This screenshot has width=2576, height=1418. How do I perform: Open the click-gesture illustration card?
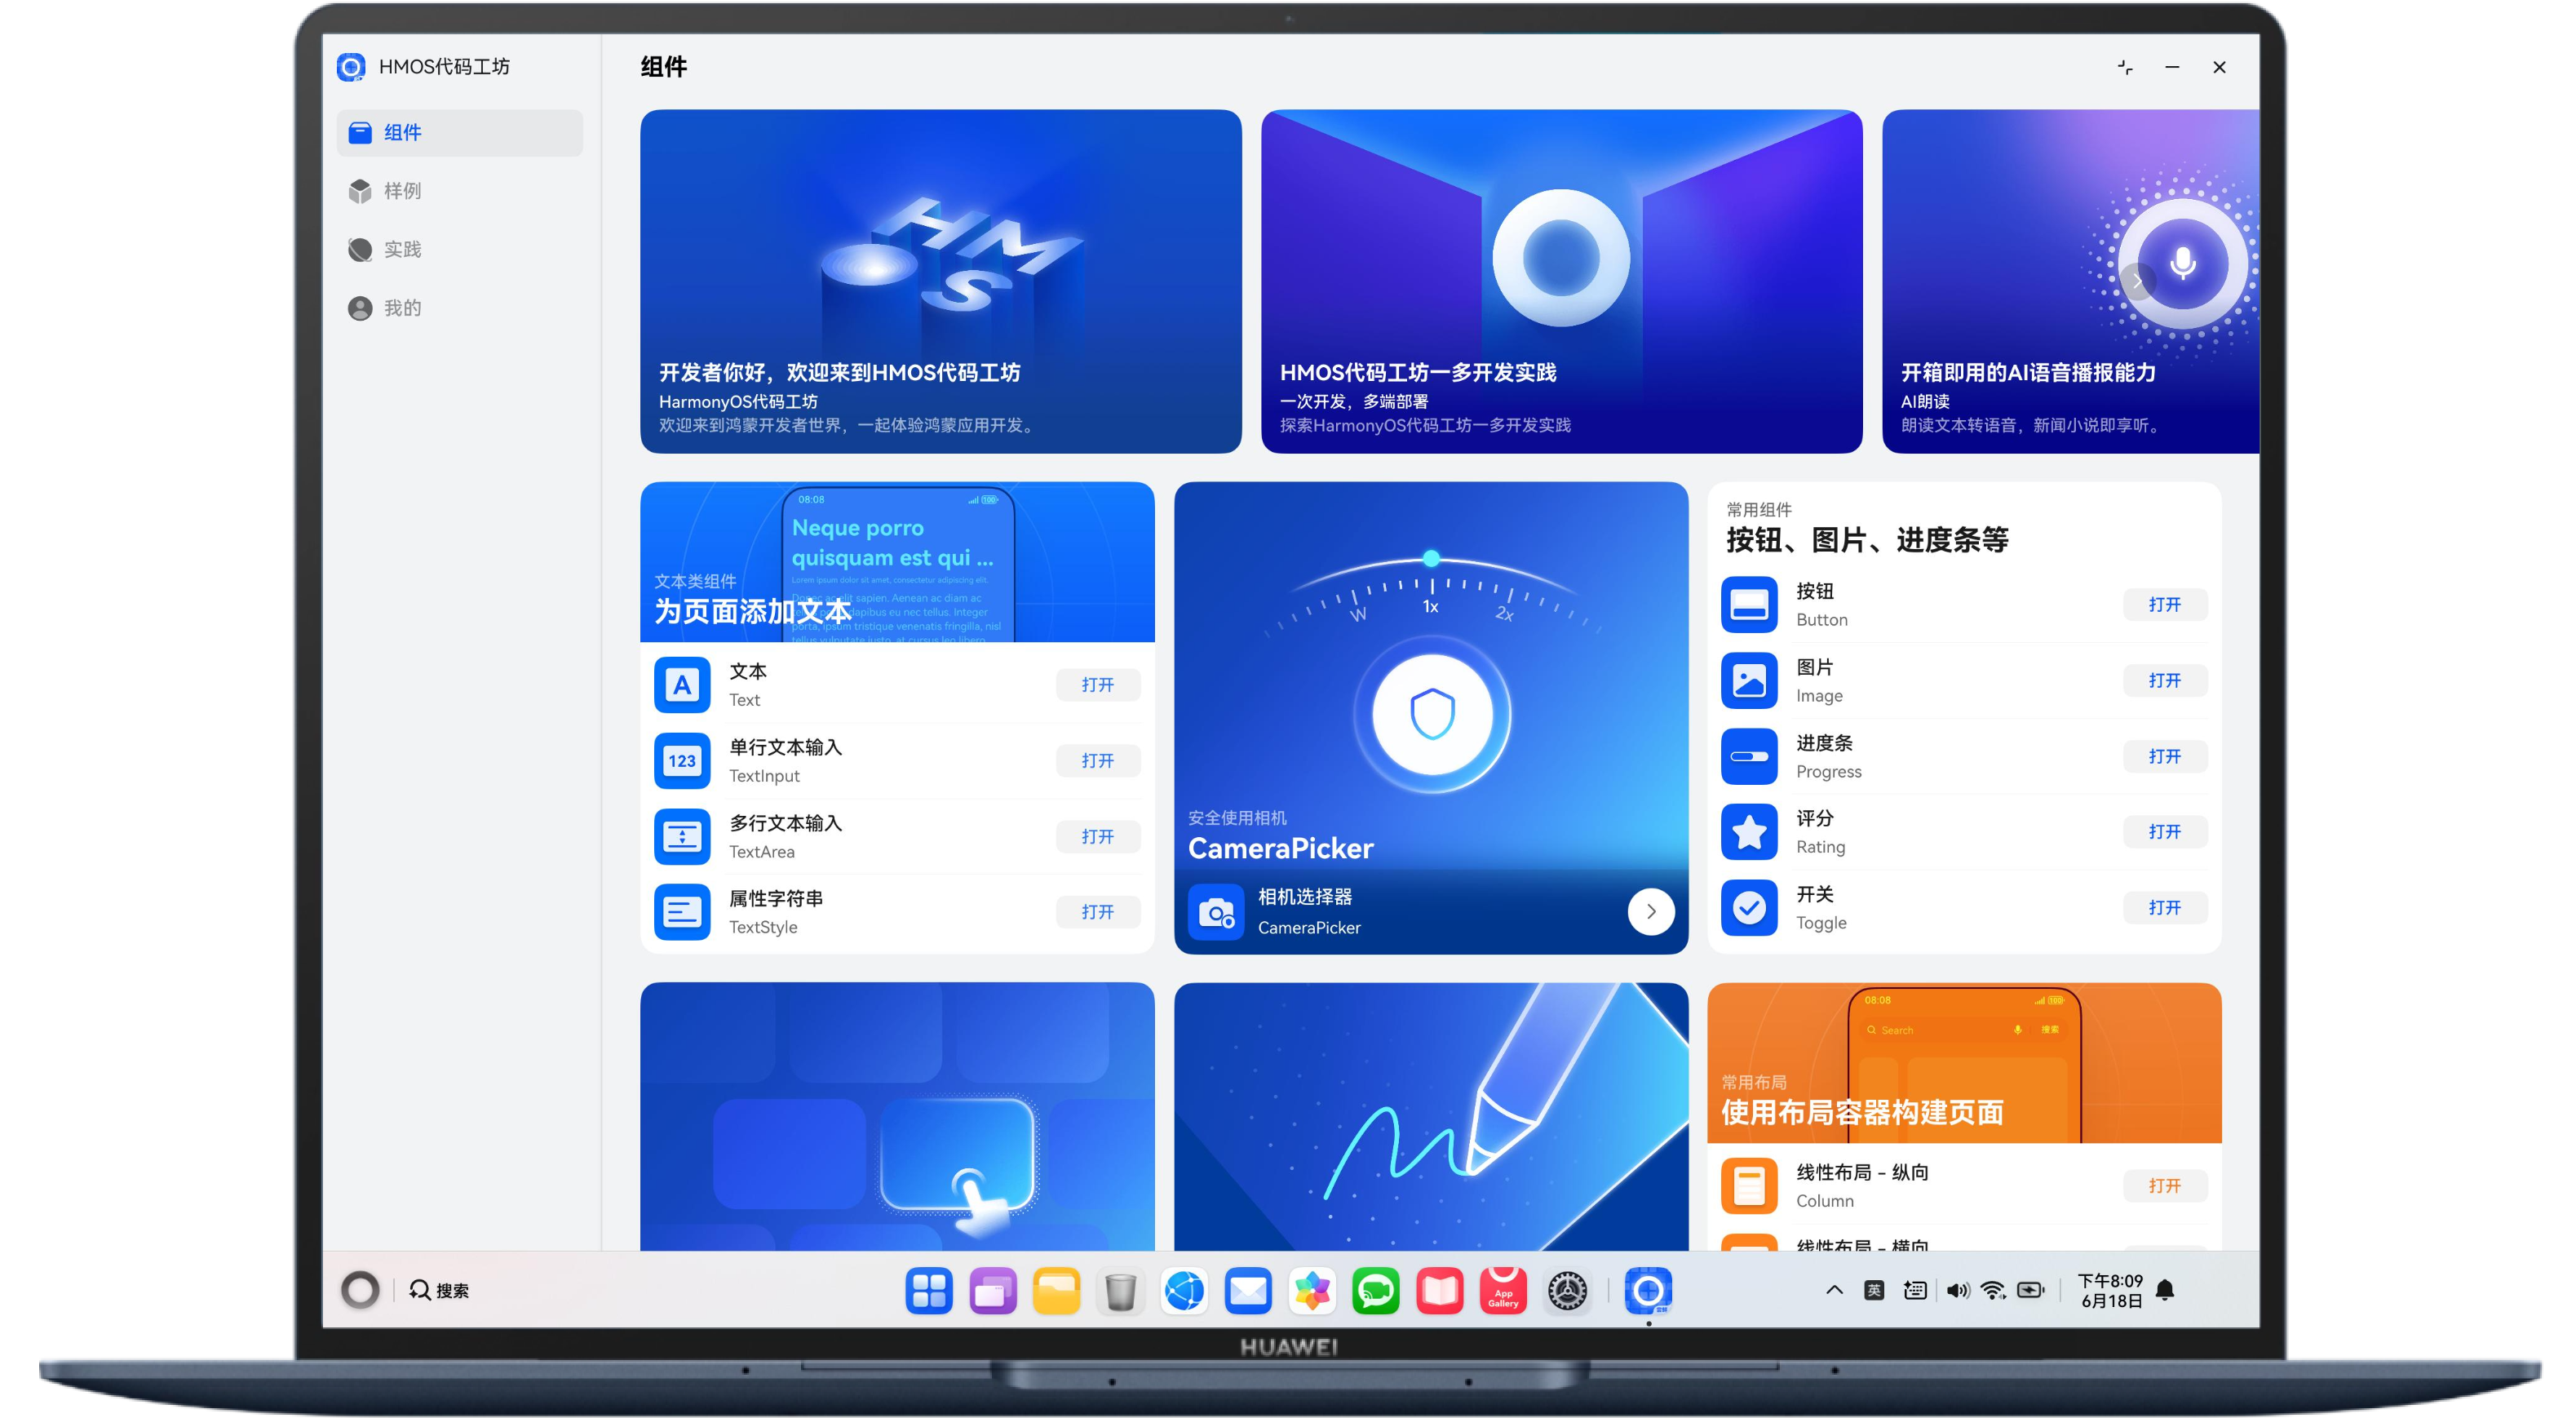click(897, 1117)
